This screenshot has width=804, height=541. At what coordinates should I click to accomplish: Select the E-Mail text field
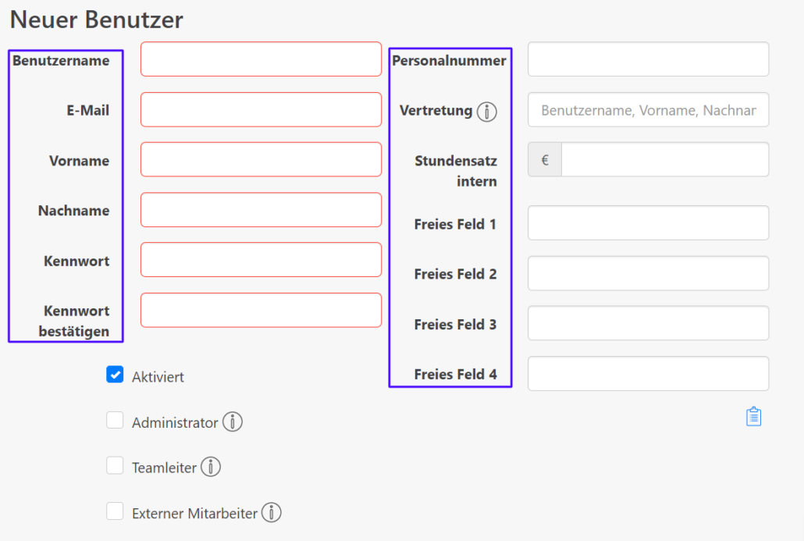pyautogui.click(x=261, y=110)
